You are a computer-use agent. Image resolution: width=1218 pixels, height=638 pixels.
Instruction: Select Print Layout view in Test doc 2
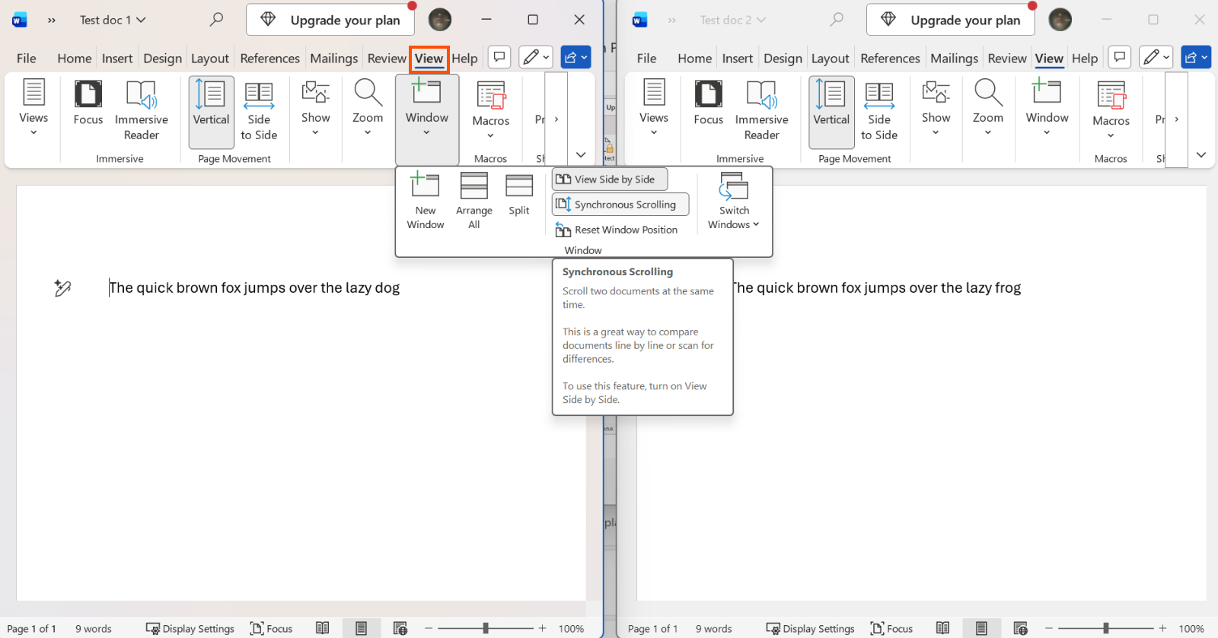tap(981, 628)
